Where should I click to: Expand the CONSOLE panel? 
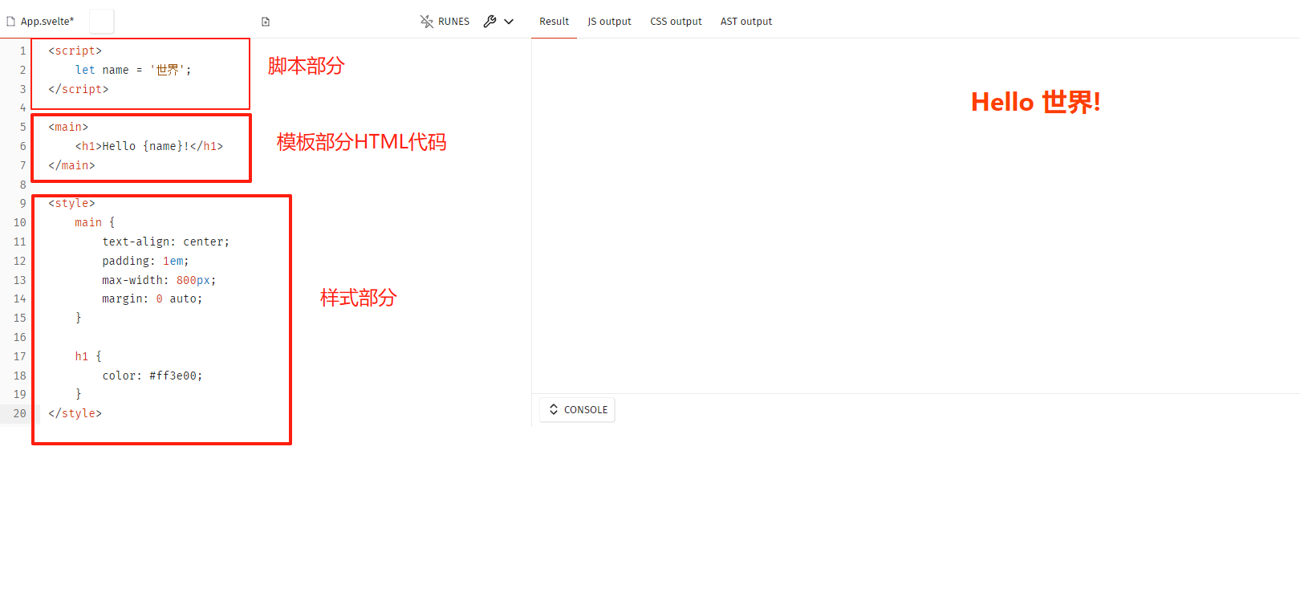578,410
